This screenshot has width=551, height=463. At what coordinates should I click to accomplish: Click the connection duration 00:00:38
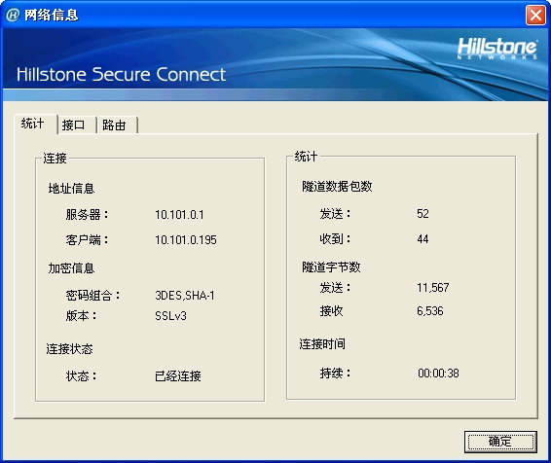[438, 374]
